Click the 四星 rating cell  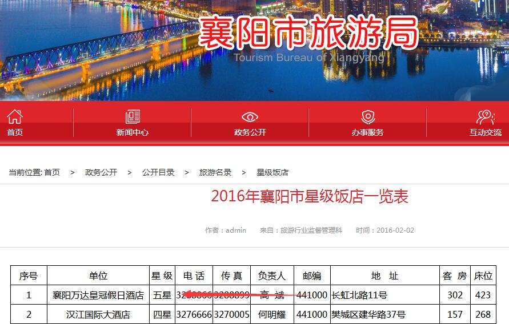(162, 315)
